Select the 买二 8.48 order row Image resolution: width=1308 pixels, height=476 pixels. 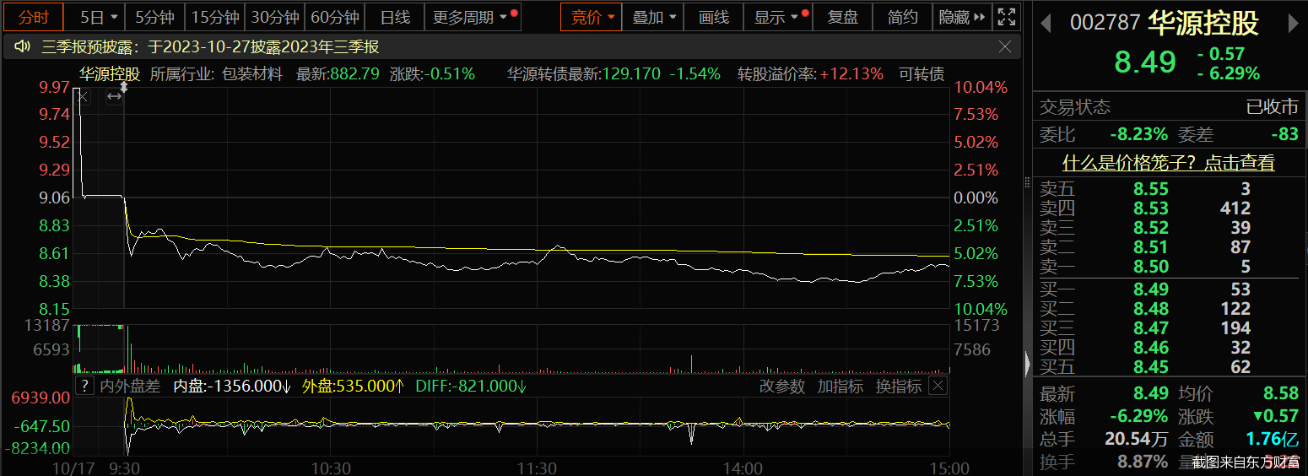click(1168, 309)
